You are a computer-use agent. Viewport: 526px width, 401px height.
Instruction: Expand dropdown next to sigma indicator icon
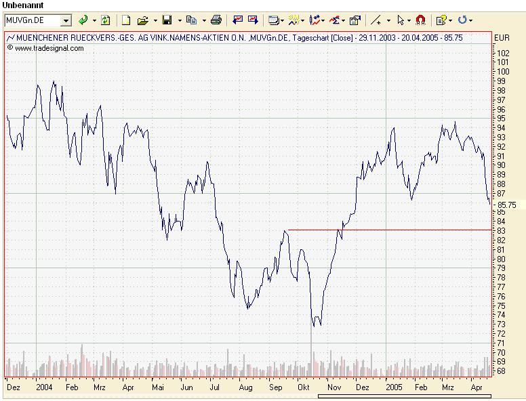[343, 21]
